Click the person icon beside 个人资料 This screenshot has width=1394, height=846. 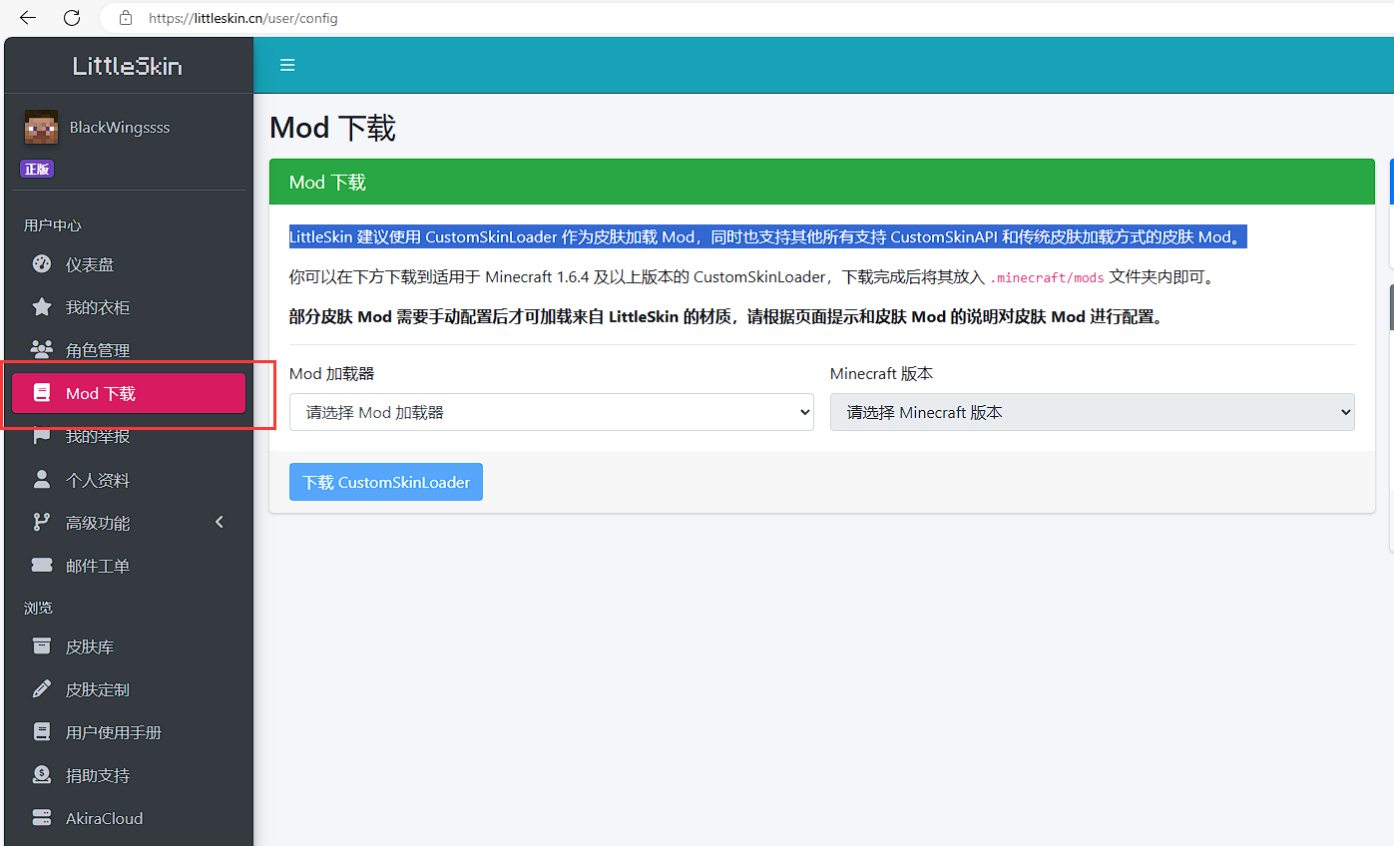[41, 480]
